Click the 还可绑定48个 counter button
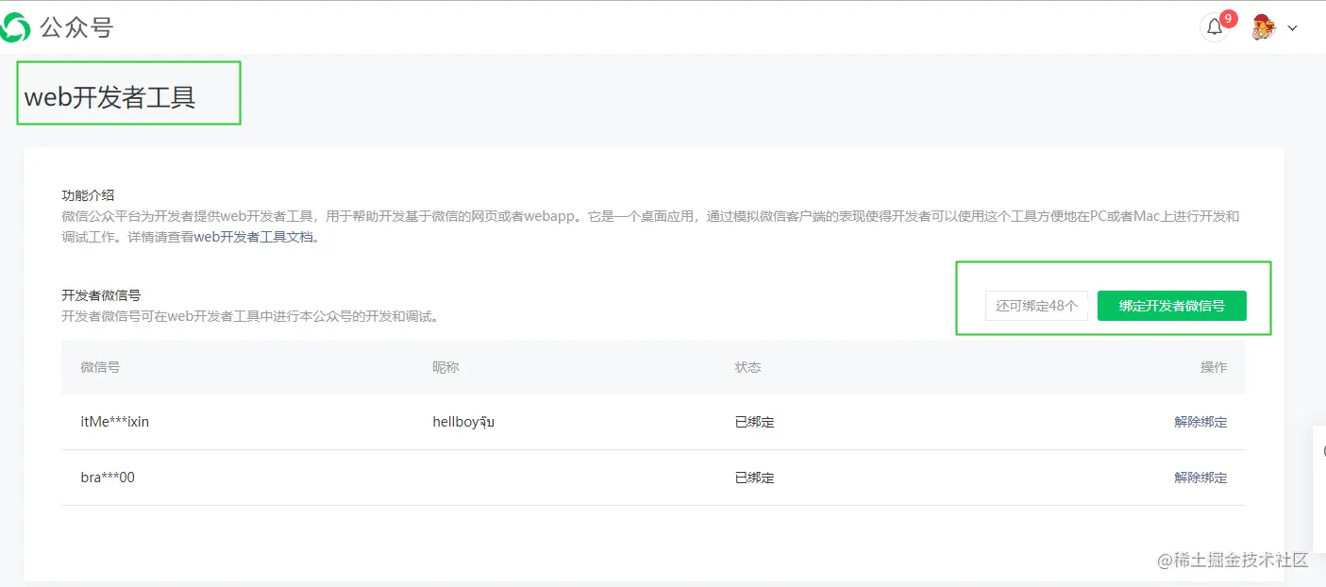The image size is (1326, 587). pyautogui.click(x=1035, y=306)
